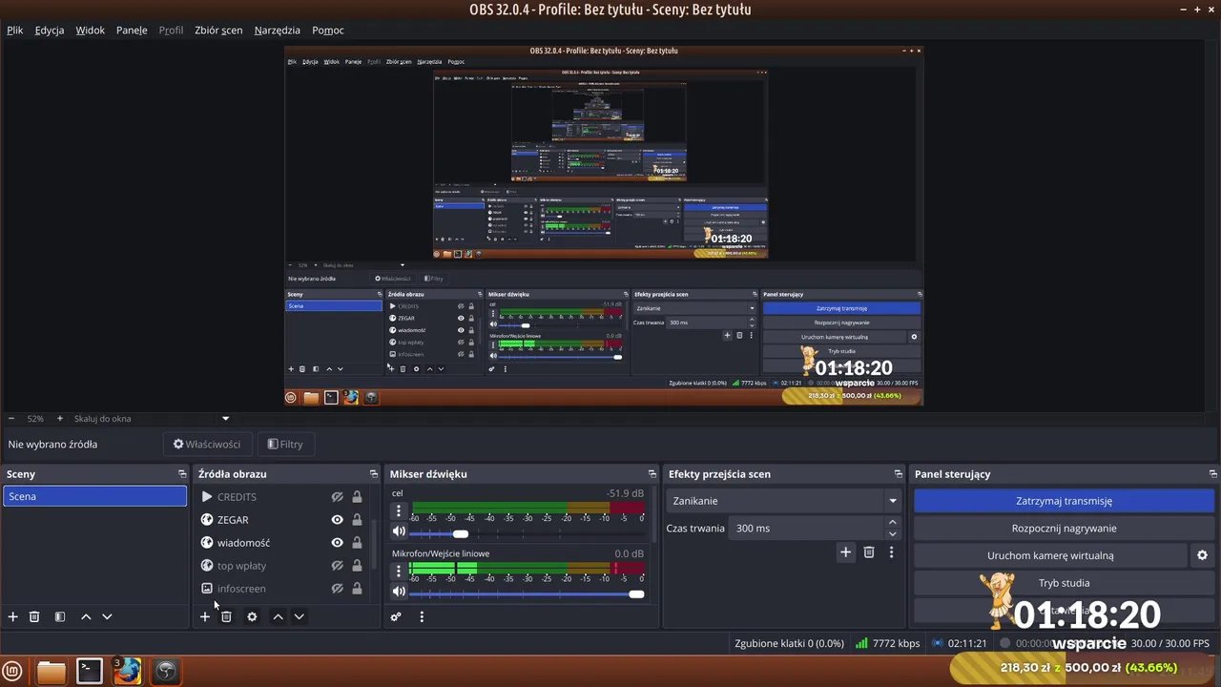Click the Właściwości button
The height and width of the screenshot is (687, 1221).
coord(206,445)
